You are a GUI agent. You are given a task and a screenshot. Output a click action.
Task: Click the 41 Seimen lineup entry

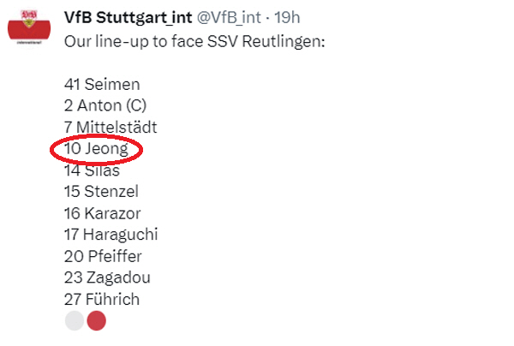pyautogui.click(x=102, y=84)
